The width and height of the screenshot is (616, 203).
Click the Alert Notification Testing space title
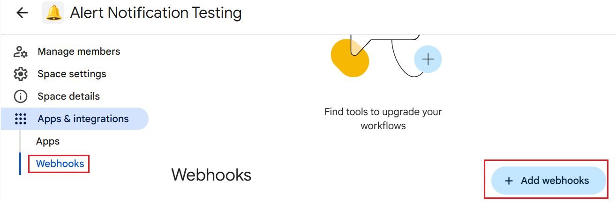156,13
